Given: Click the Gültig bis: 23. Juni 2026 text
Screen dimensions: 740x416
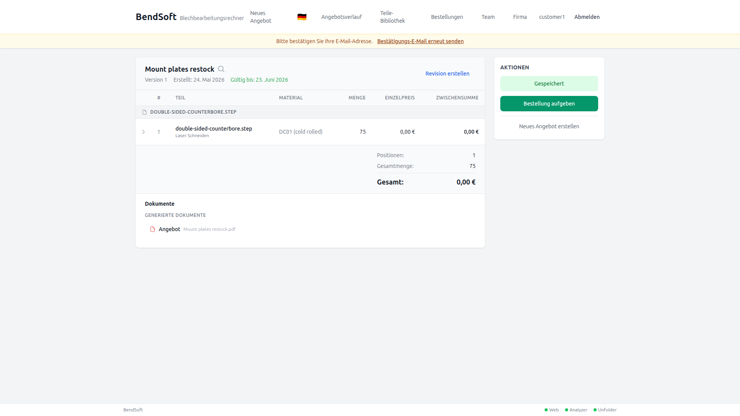Looking at the screenshot, I should (x=259, y=80).
